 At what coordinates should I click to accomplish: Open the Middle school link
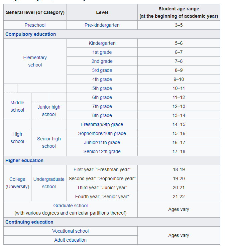17,106
